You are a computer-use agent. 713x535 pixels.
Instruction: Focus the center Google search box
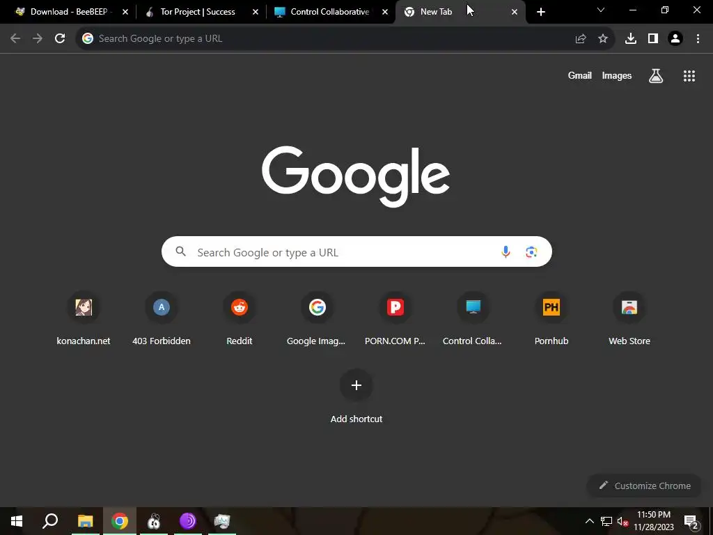coord(356,251)
